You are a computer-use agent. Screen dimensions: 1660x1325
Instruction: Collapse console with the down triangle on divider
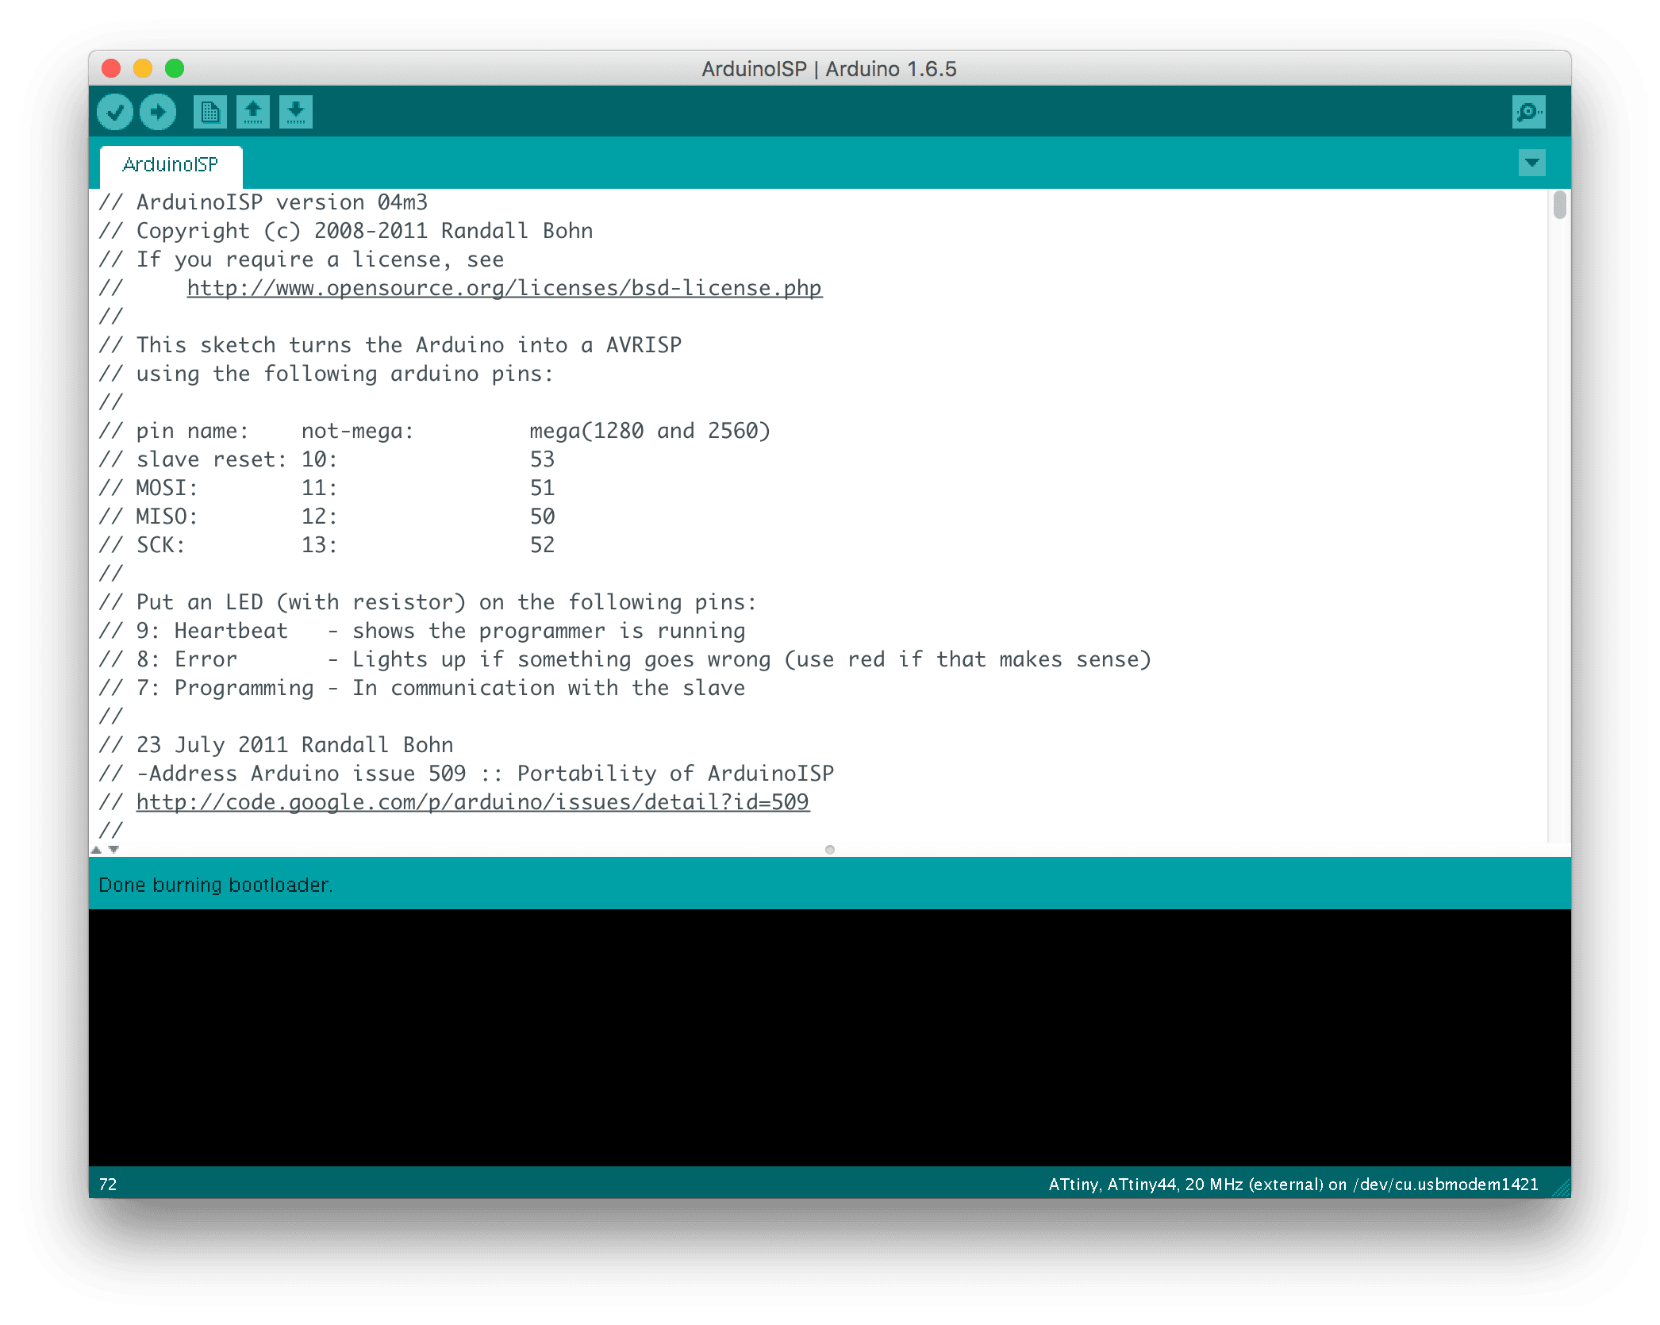point(113,850)
